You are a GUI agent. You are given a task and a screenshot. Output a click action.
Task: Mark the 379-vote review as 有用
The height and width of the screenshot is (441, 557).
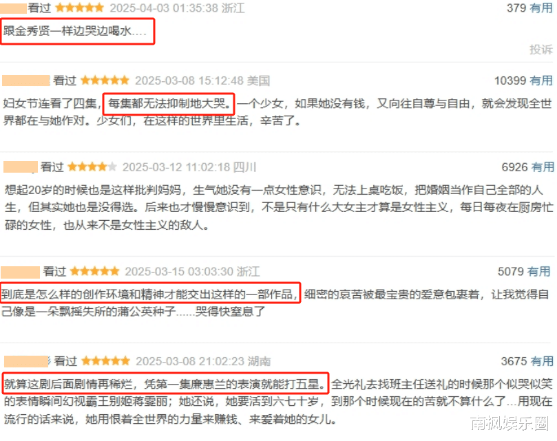click(540, 8)
